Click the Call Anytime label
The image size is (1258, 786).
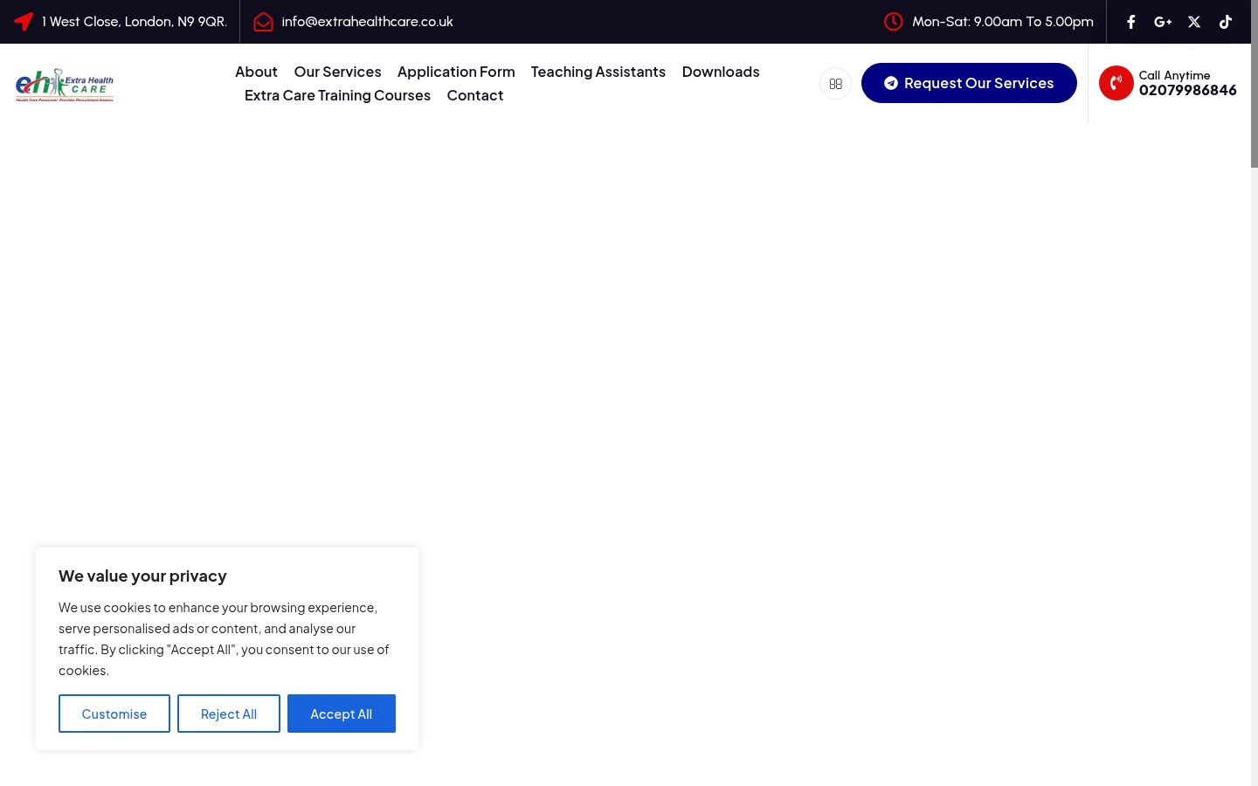click(x=1174, y=75)
